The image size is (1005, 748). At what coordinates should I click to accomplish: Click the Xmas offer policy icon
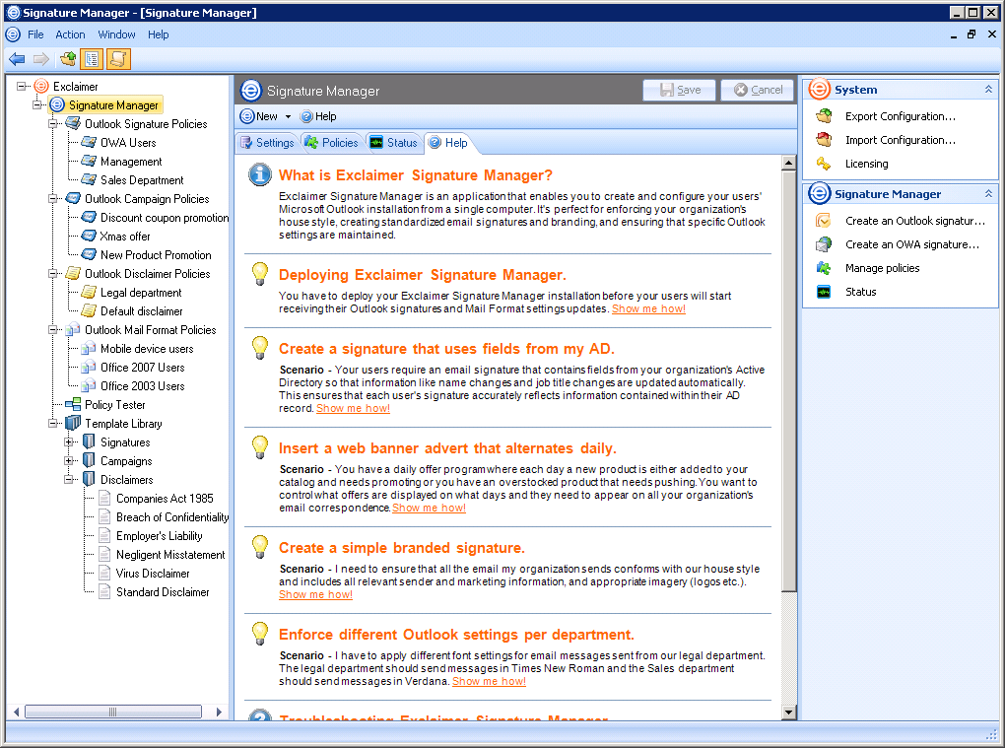[x=89, y=236]
